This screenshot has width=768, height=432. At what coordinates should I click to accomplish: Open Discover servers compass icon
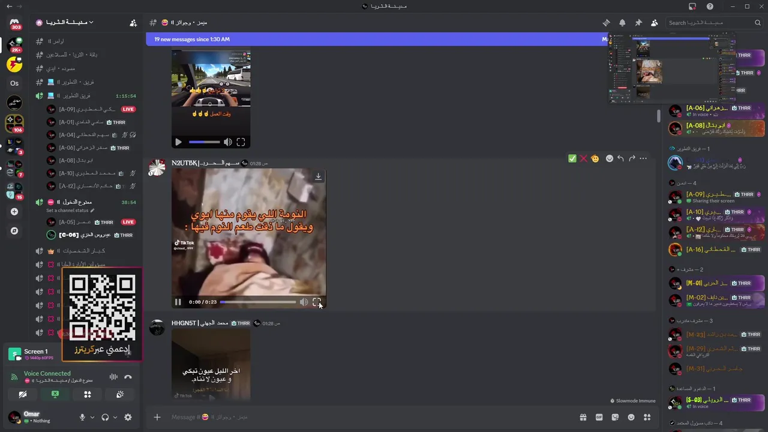coord(14,230)
